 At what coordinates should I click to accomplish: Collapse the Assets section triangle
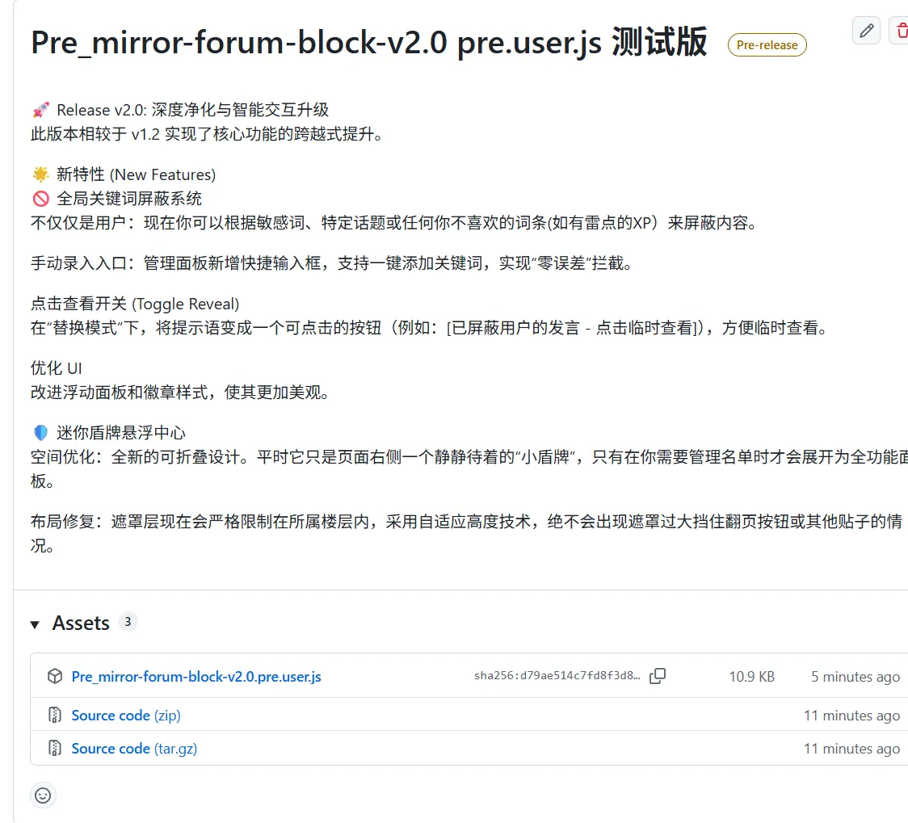pos(35,624)
